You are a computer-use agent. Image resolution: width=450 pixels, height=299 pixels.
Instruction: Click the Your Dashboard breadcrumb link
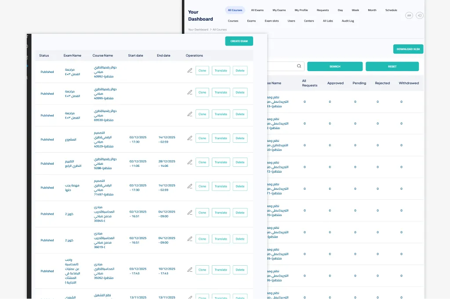coord(198,29)
